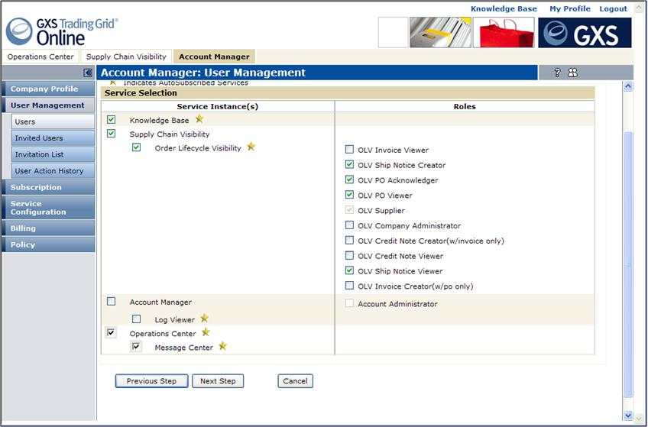Image resolution: width=648 pixels, height=427 pixels.
Task: Open Billing sidebar section
Action: 48,228
